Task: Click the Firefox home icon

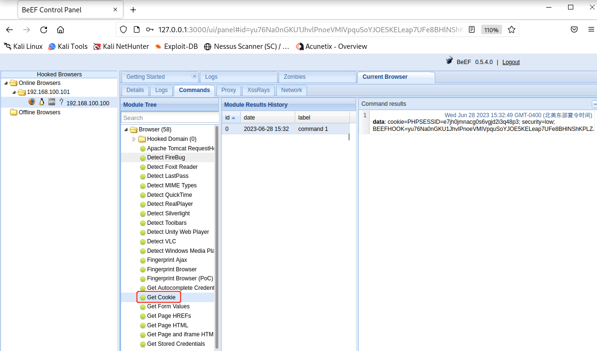Action: (x=60, y=29)
